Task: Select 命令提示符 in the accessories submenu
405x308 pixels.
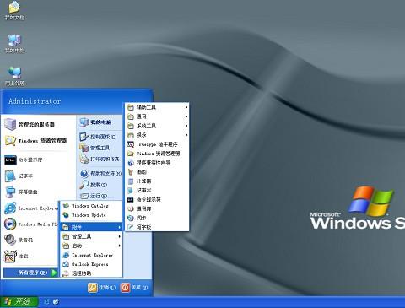Action: [x=157, y=200]
